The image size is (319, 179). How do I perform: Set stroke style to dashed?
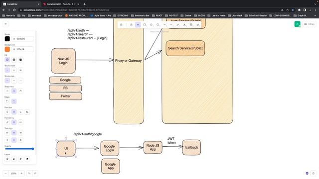pos(14,81)
